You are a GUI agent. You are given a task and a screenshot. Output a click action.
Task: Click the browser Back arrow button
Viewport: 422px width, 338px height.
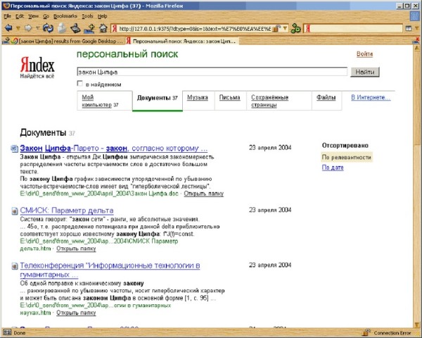click(8, 29)
